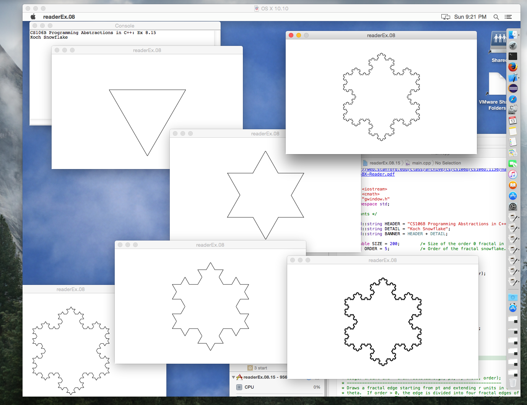Click the "gwindow.h" include line
The height and width of the screenshot is (405, 527).
pos(376,199)
